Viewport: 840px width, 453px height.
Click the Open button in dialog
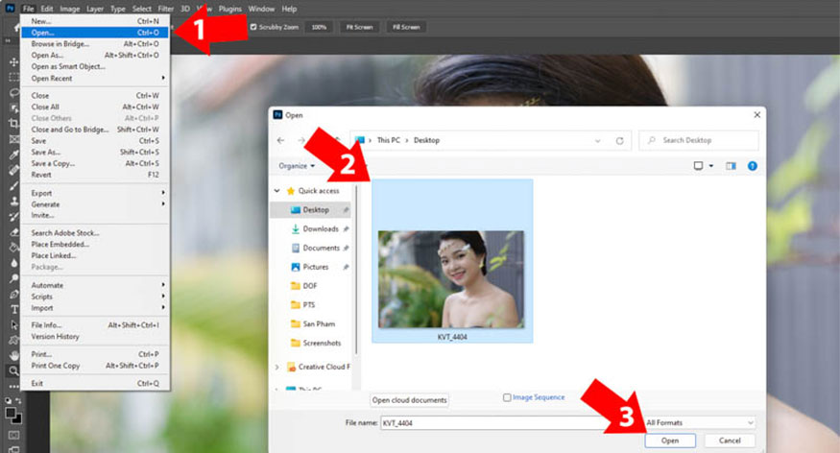click(670, 441)
